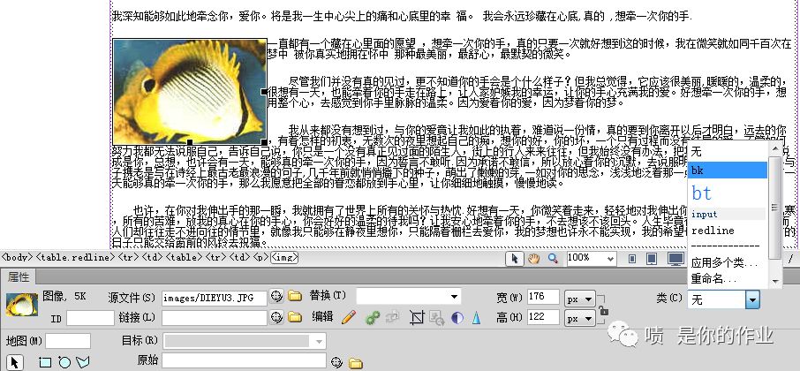This screenshot has height=371, width=800.
Task: Browse for link file via folder icon next to 链接
Action: (x=294, y=317)
